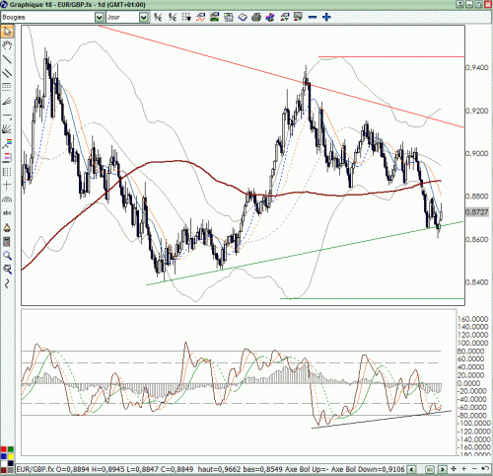The width and height of the screenshot is (493, 476).
Task: Set a price alert with bell icon
Action: (7, 227)
